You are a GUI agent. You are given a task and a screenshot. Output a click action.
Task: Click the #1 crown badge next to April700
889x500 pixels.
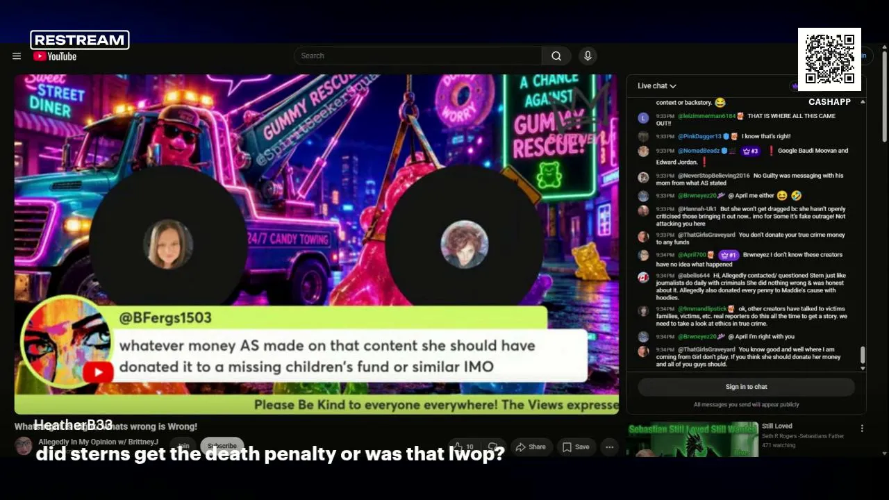tap(728, 255)
